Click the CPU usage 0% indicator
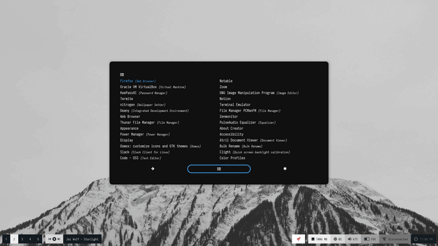 click(338, 239)
